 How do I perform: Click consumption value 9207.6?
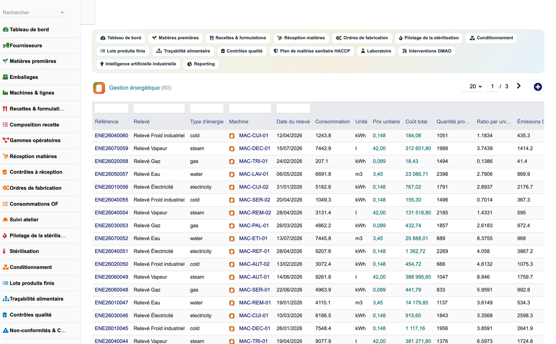tap(323, 251)
